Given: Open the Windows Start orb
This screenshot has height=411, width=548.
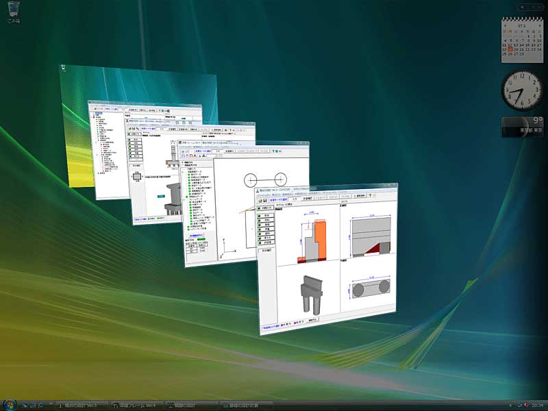Looking at the screenshot, I should click(9, 405).
